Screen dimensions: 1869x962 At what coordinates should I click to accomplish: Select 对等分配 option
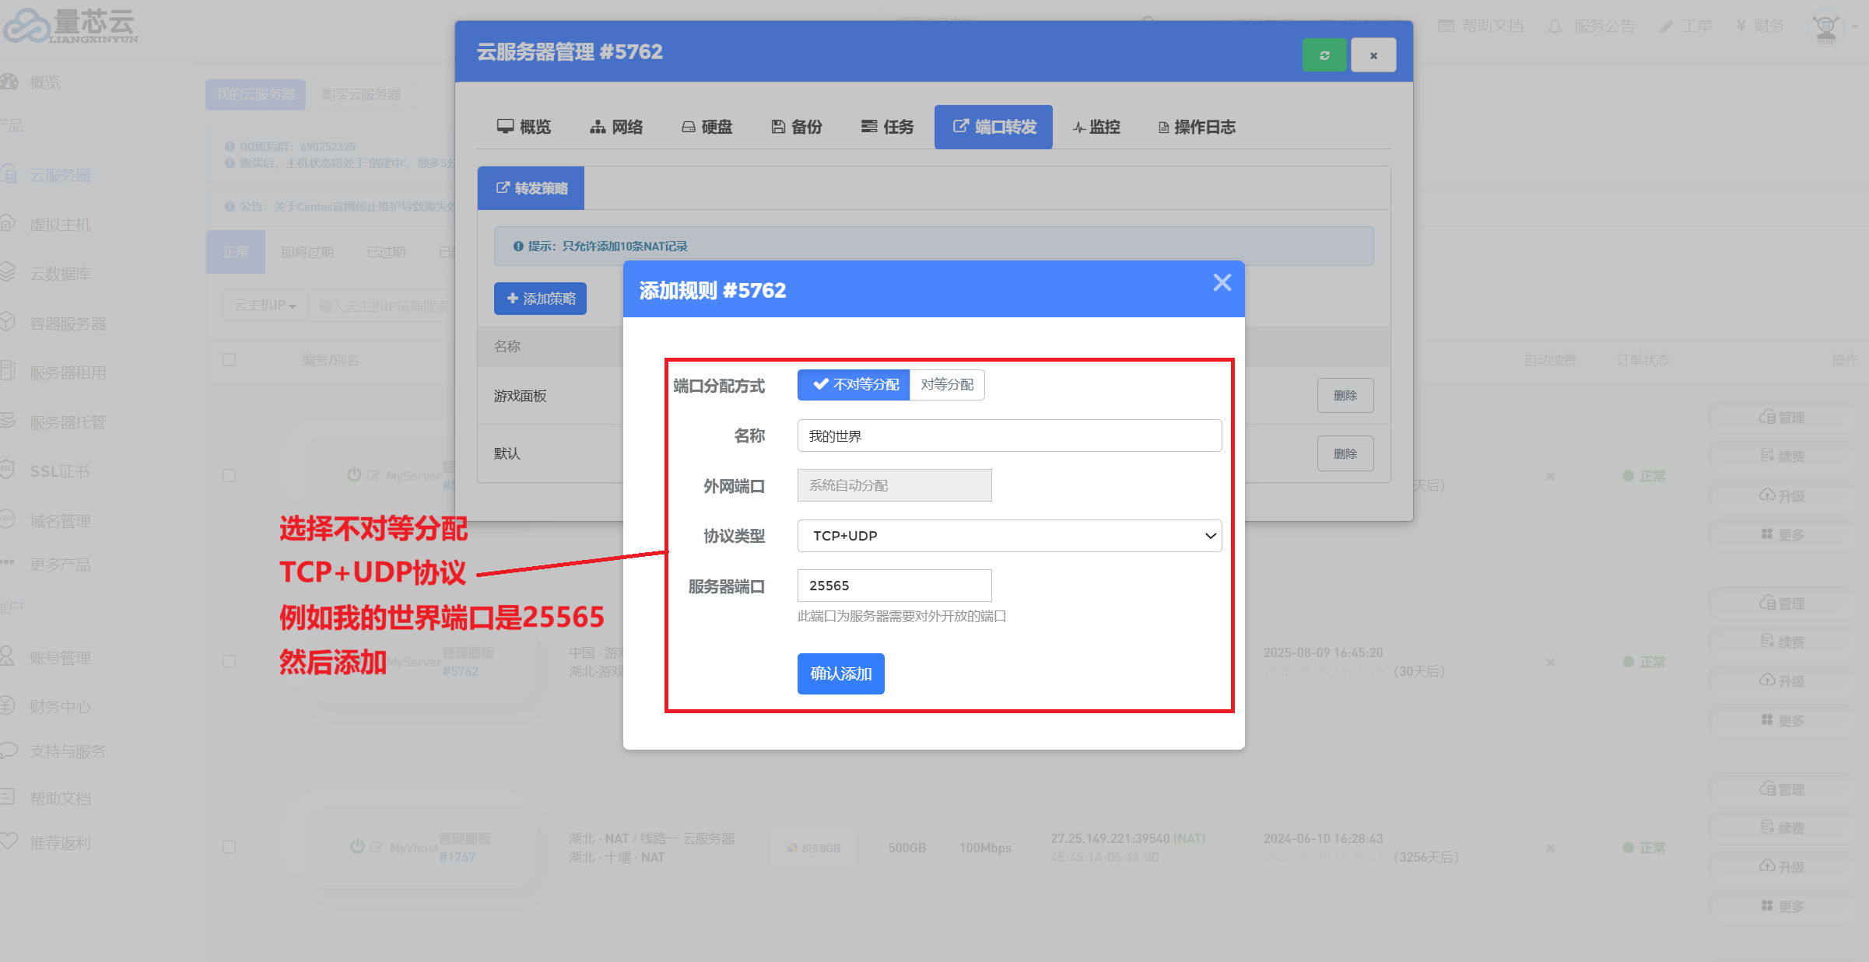pos(947,385)
